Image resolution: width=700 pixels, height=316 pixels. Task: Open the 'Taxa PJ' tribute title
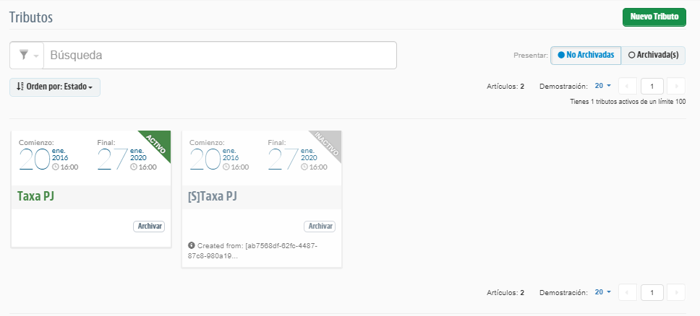pos(38,196)
